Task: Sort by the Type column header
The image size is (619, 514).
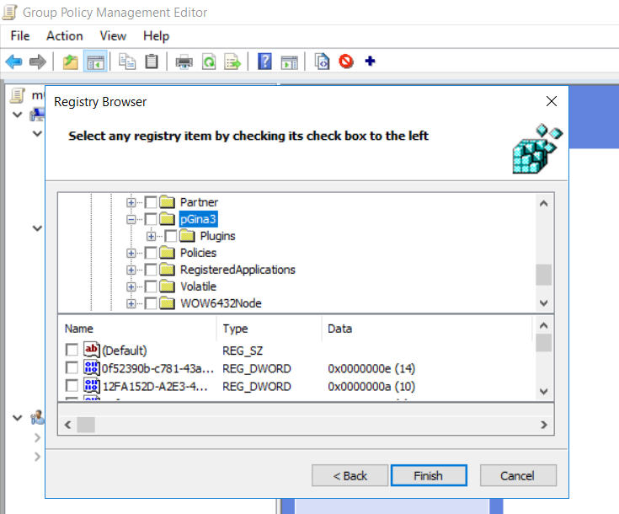Action: [x=269, y=329]
